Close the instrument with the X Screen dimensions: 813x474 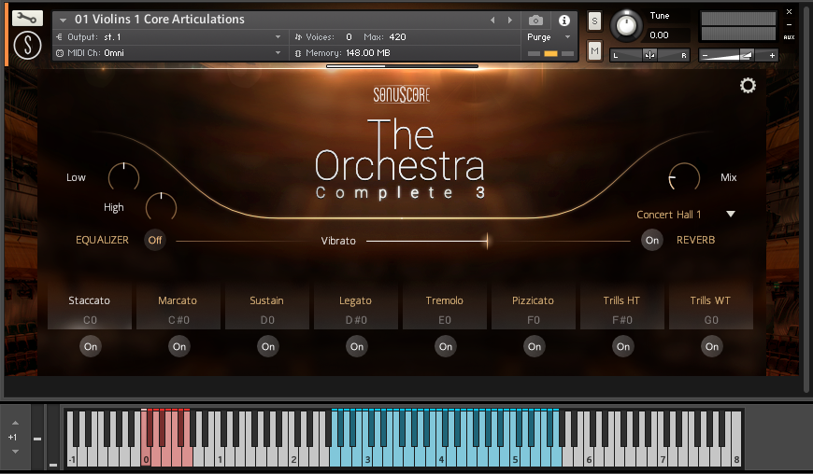click(x=789, y=11)
